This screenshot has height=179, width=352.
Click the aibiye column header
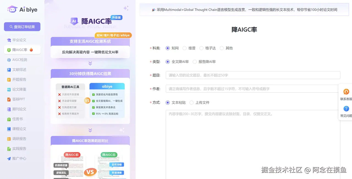(x=107, y=86)
